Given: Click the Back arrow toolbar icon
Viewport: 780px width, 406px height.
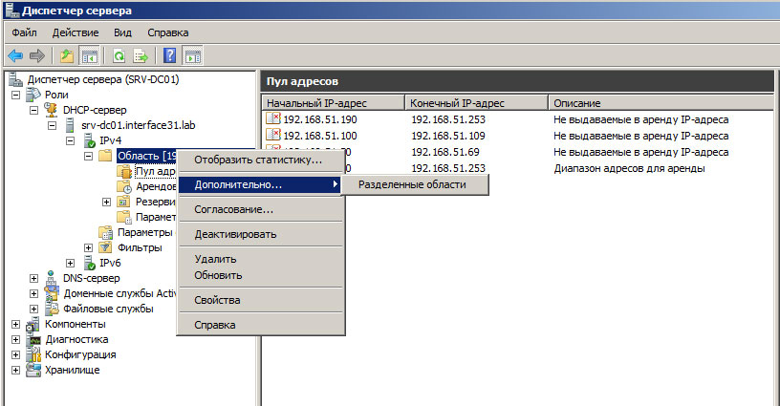Looking at the screenshot, I should coord(16,55).
